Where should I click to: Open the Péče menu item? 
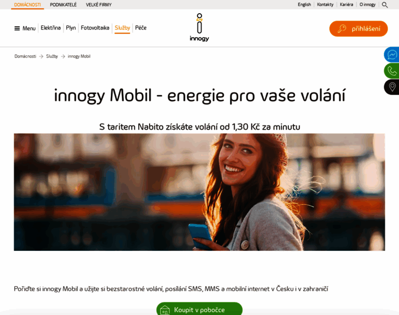click(141, 28)
